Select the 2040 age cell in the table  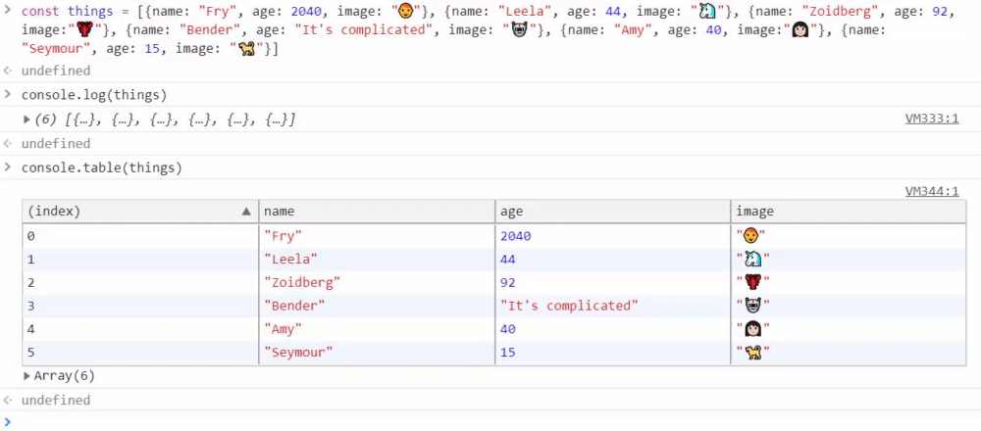[x=516, y=236]
